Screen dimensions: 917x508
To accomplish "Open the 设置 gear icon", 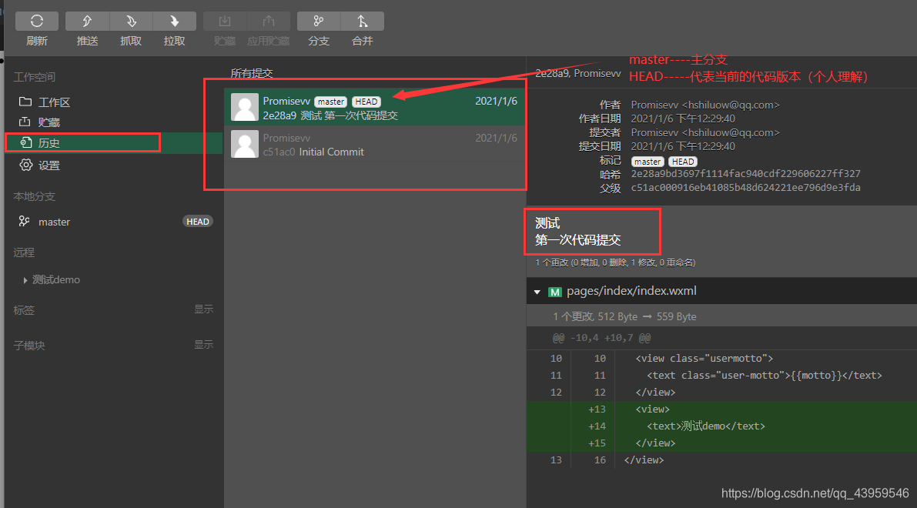I will click(25, 165).
